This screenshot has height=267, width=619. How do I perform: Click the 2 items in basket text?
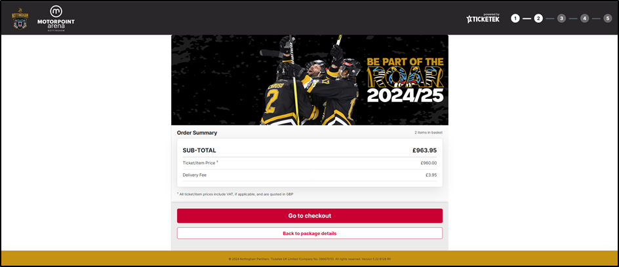click(428, 133)
